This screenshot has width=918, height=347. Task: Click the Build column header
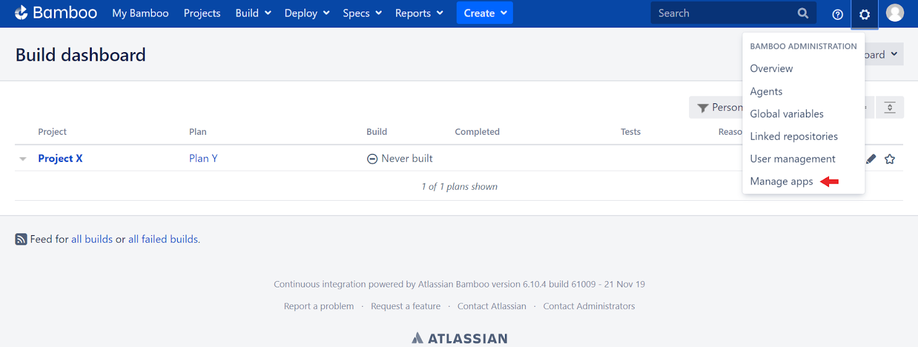pos(377,131)
